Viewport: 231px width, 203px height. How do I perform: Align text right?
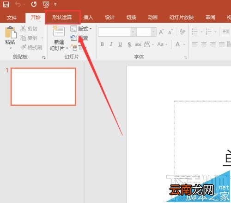[213, 44]
